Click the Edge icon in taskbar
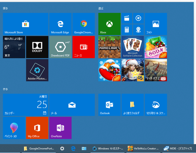Screen dimensions: 196x153 (73, 148)
